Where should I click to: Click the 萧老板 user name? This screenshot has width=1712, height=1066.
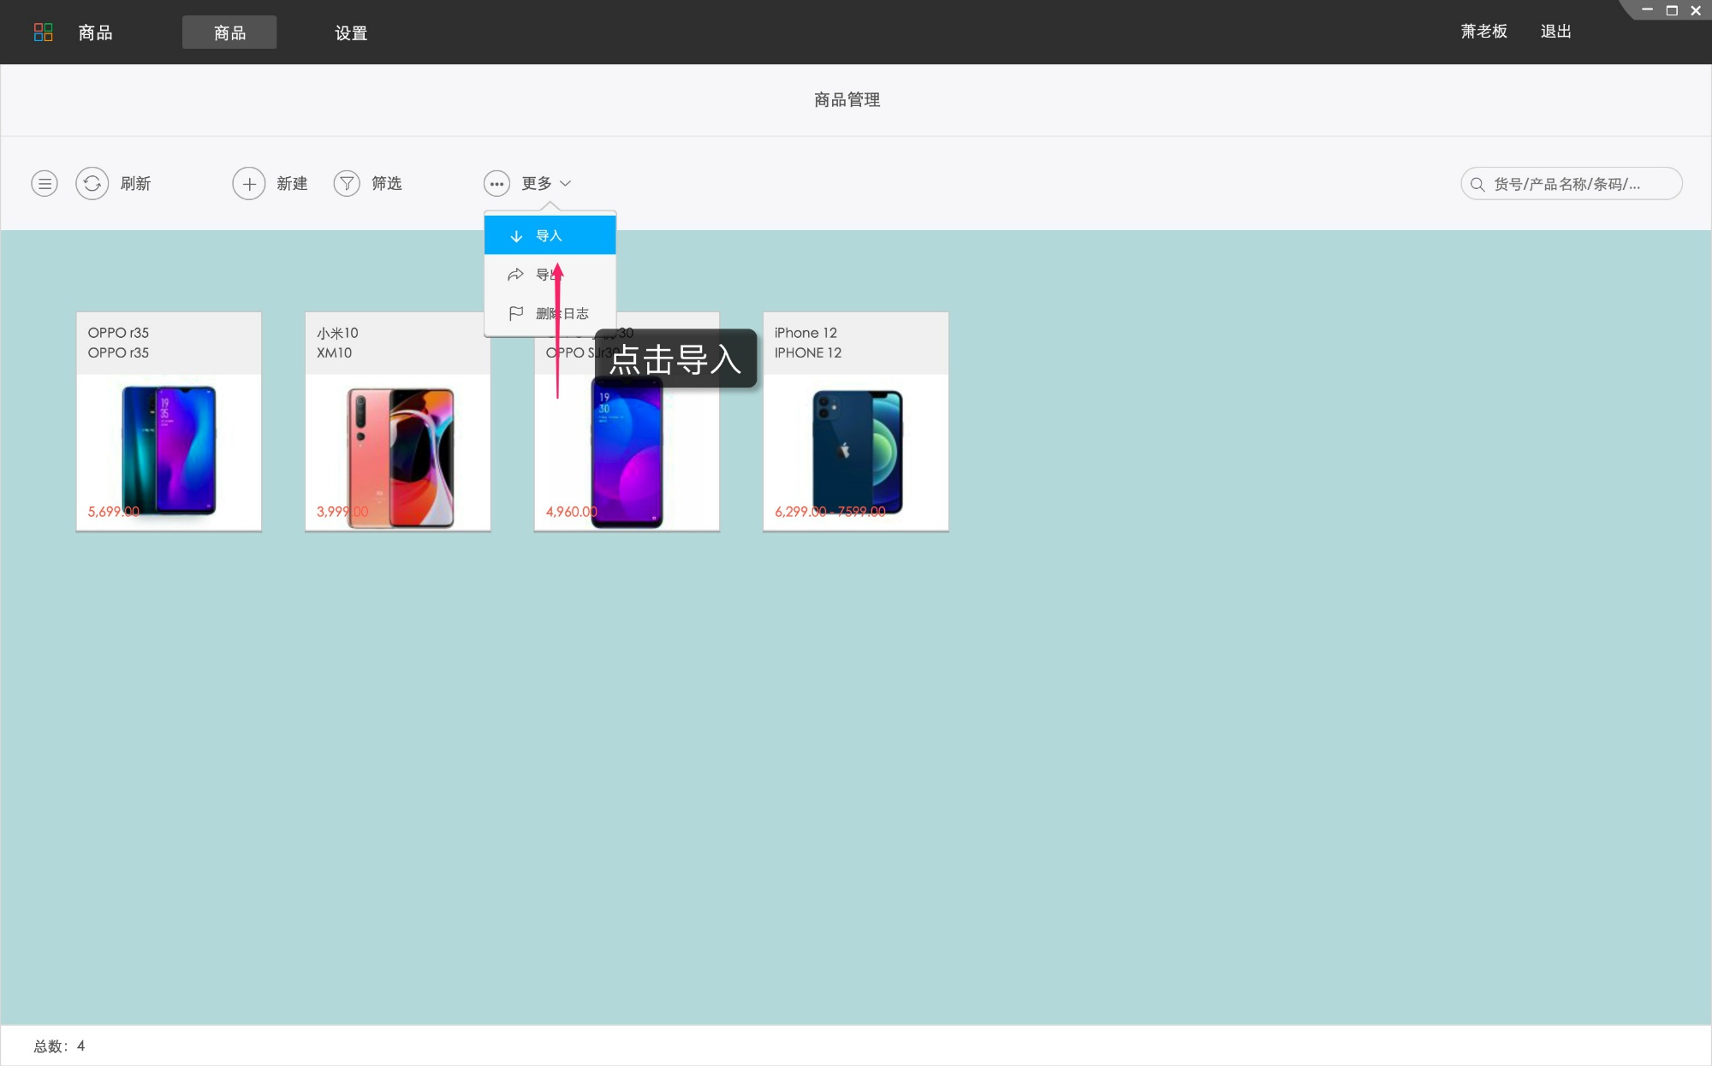(x=1483, y=32)
